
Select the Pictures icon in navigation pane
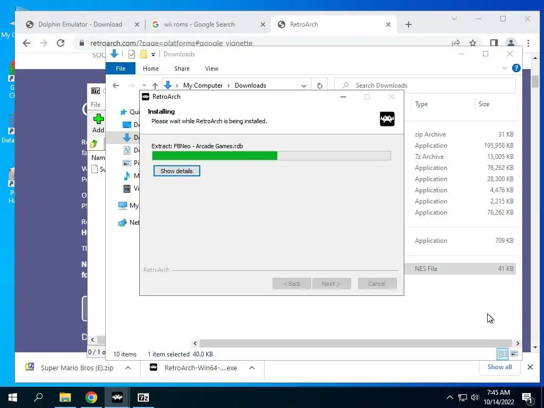pos(127,163)
